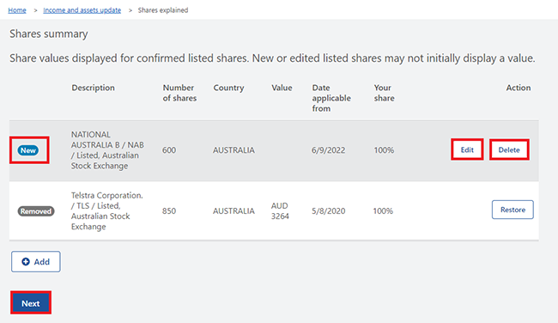This screenshot has width=558, height=323.
Task: Edit the NATIONAL AUSTRALIA B shares entry
Action: click(467, 149)
